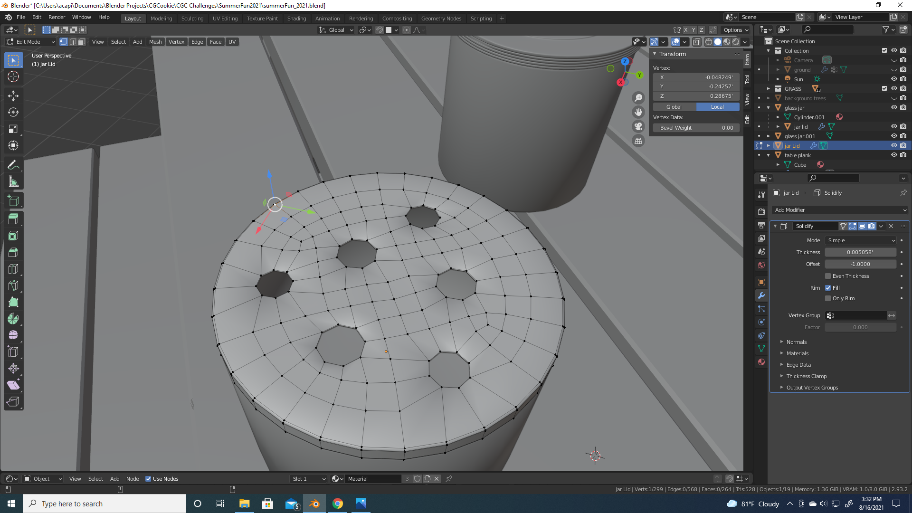Viewport: 912px width, 513px height.
Task: Click the Toggle Camera View button
Action: point(638,126)
